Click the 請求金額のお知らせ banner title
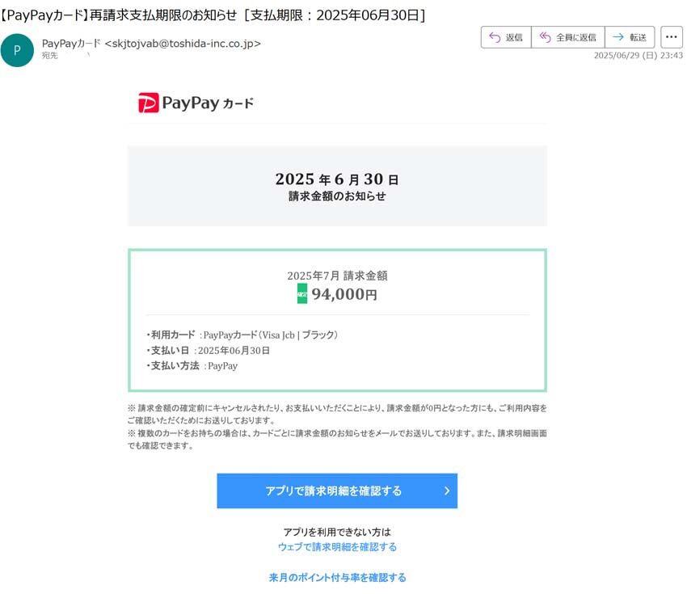The image size is (687, 594). (337, 196)
